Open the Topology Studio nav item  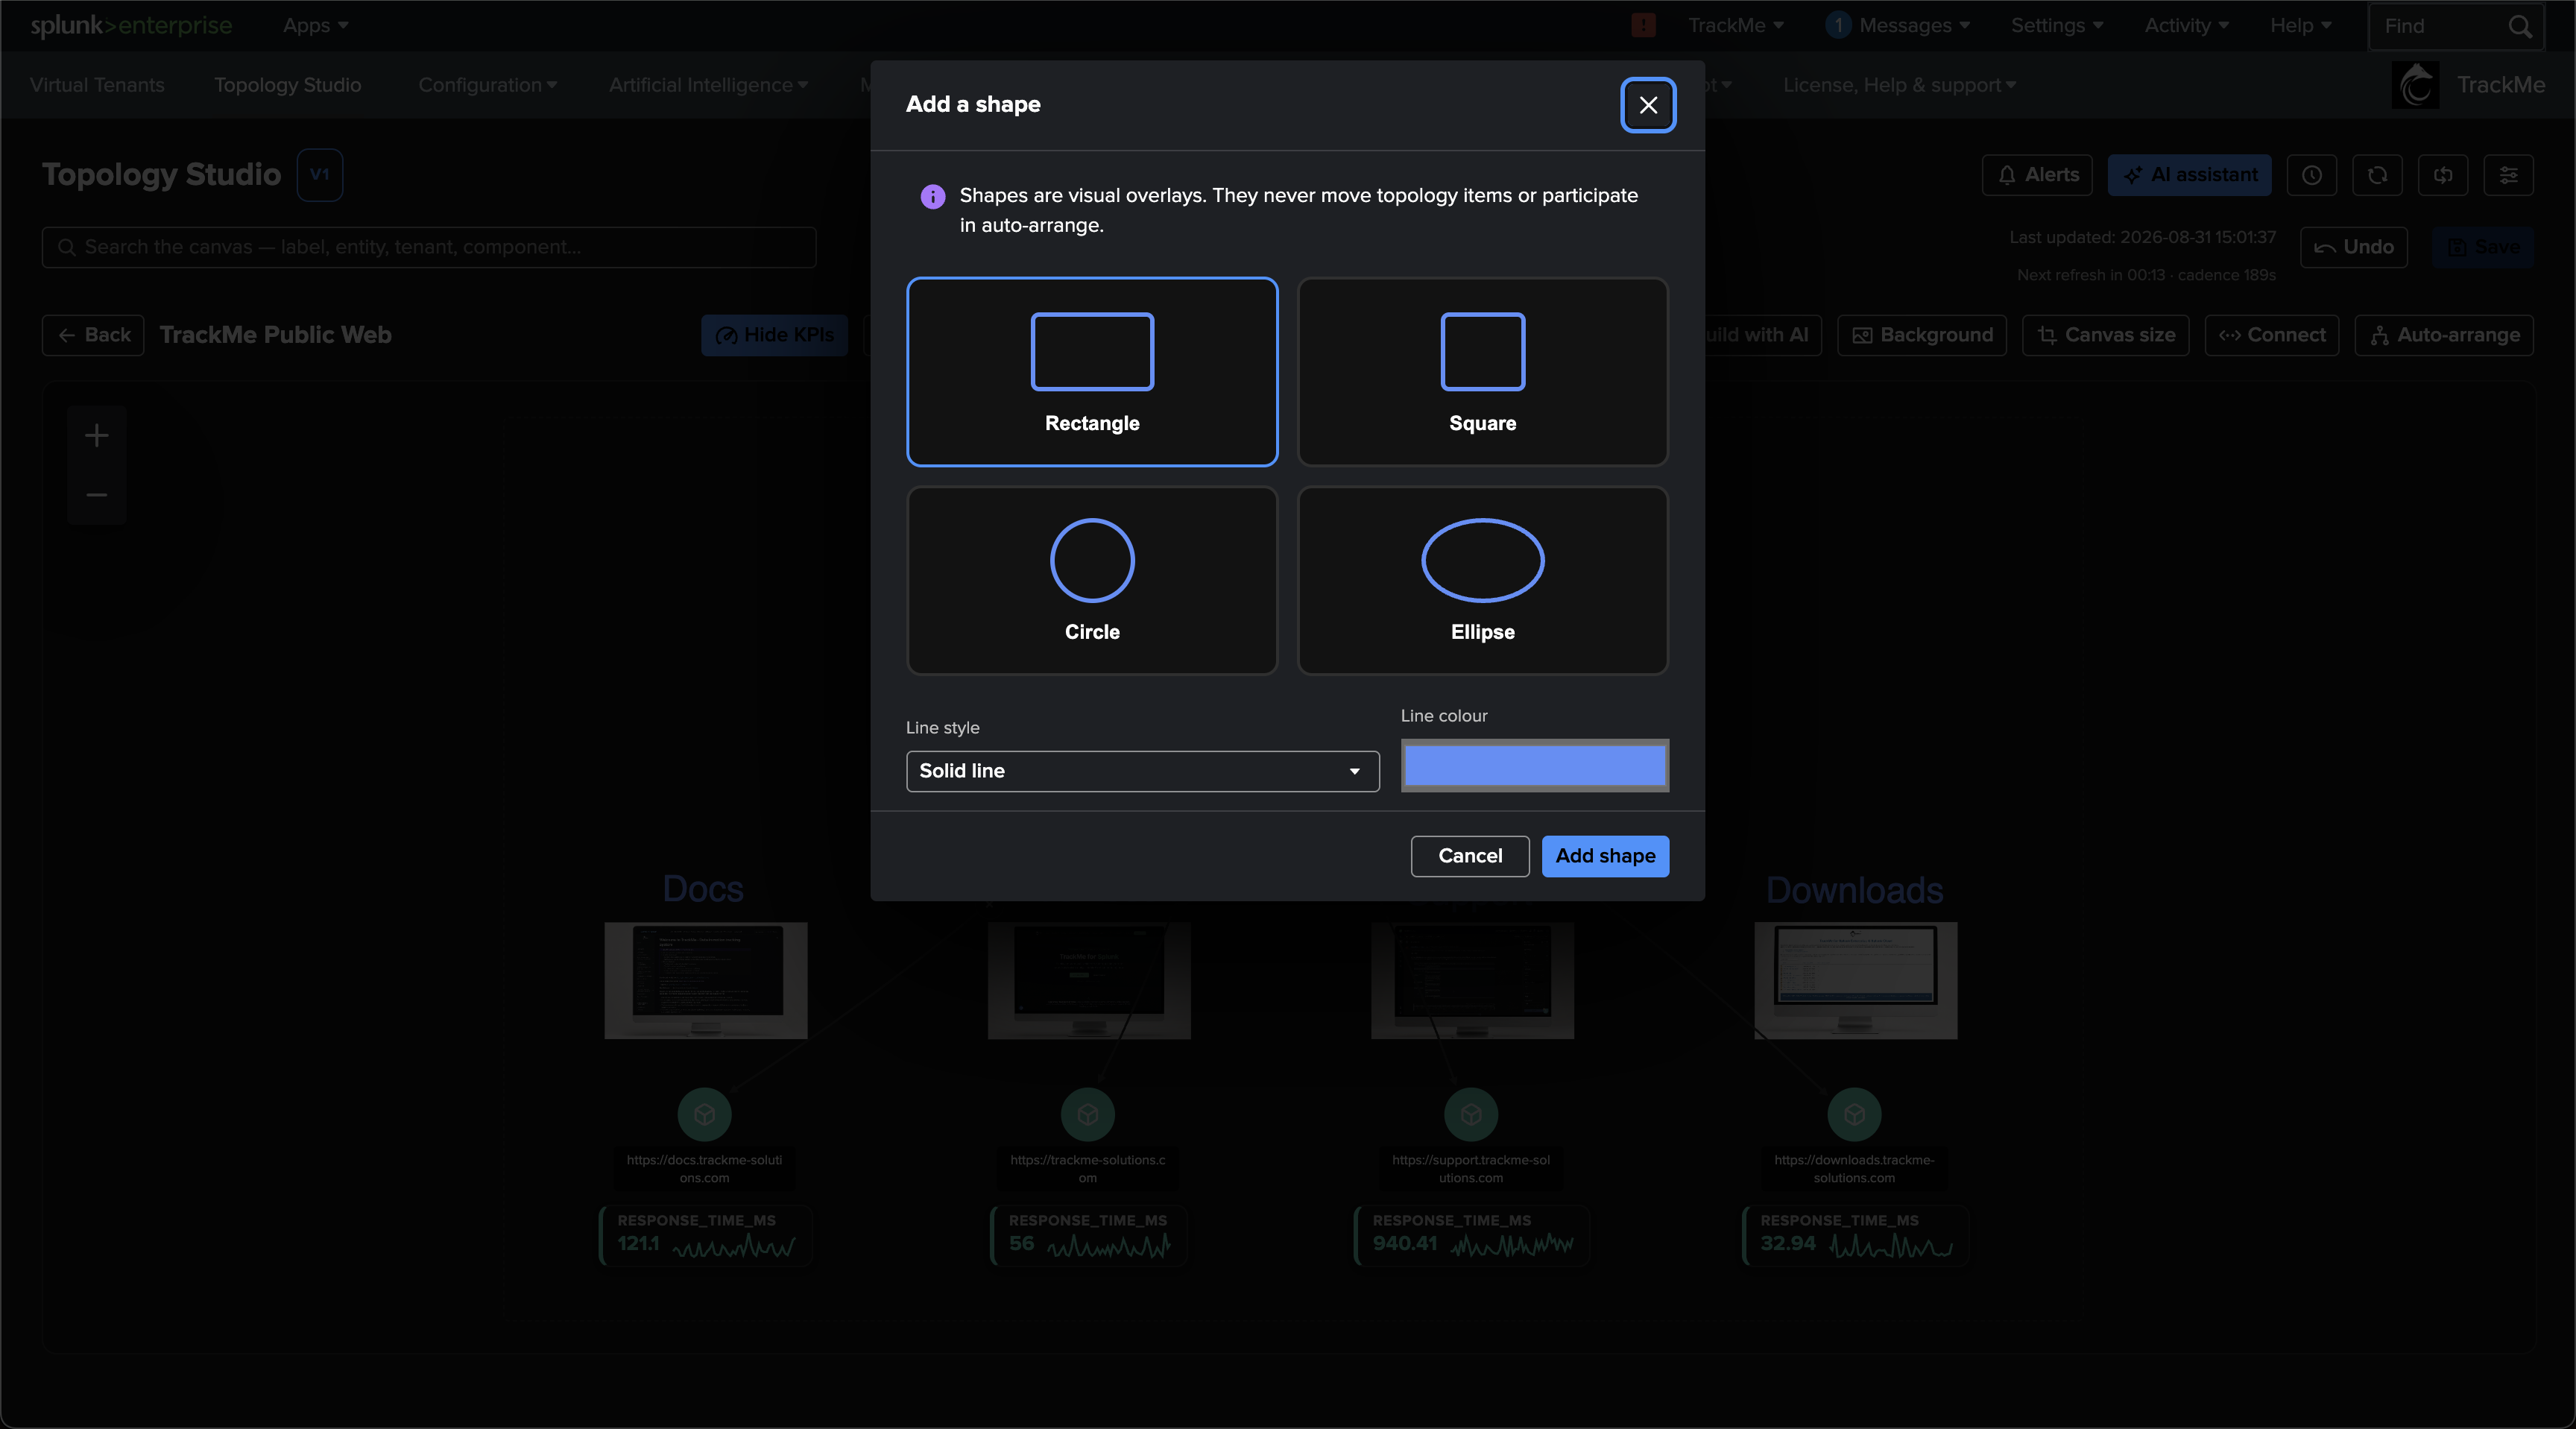(288, 85)
